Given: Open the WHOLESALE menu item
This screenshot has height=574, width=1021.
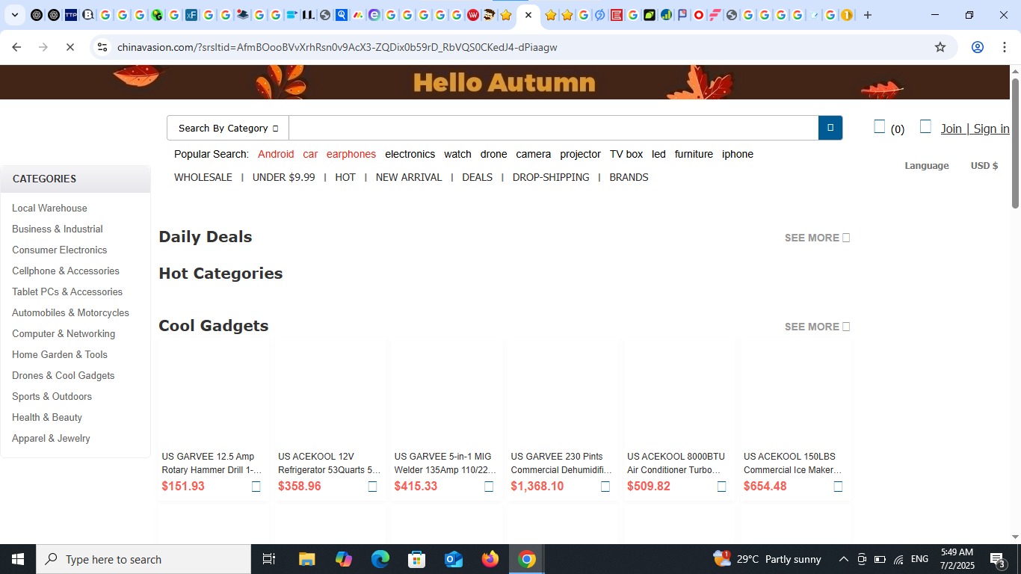Looking at the screenshot, I should tap(203, 177).
